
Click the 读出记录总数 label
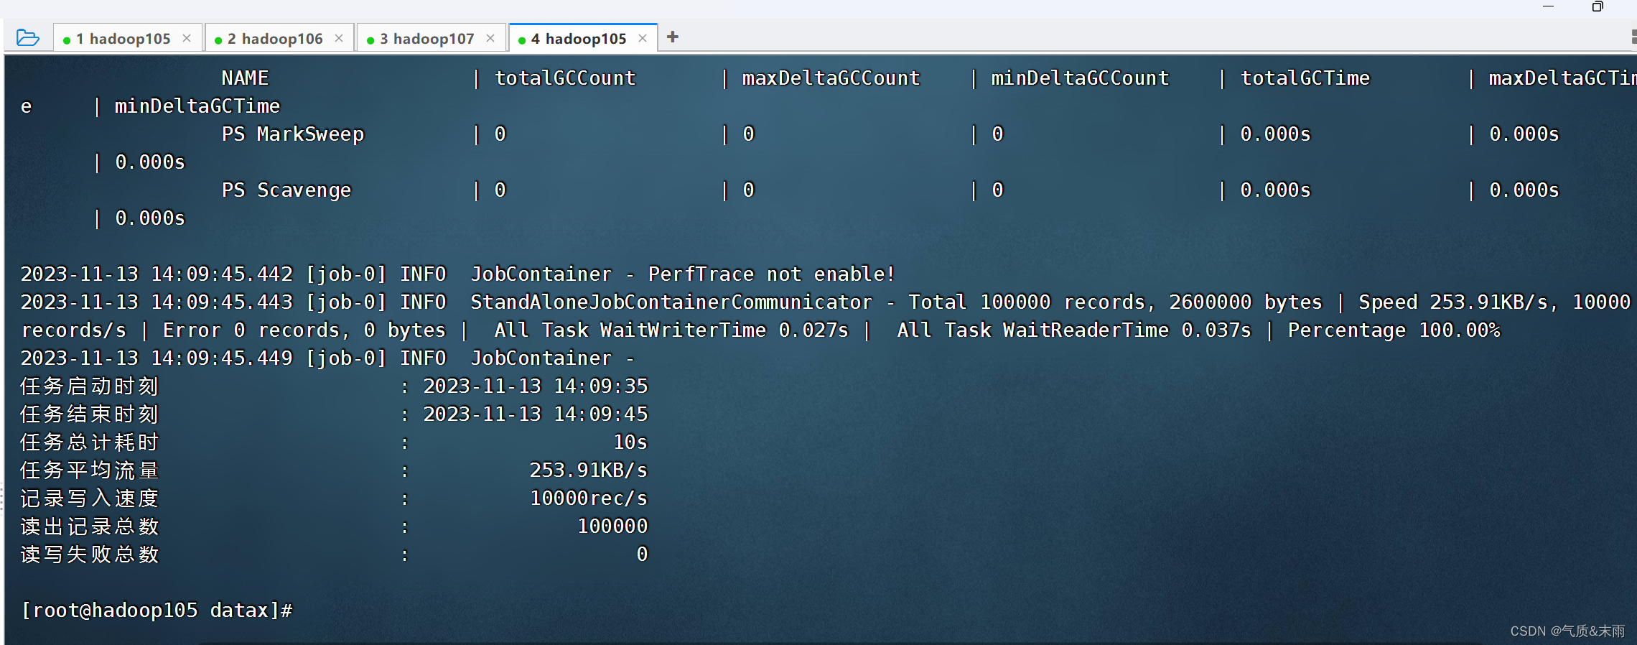[x=90, y=526]
